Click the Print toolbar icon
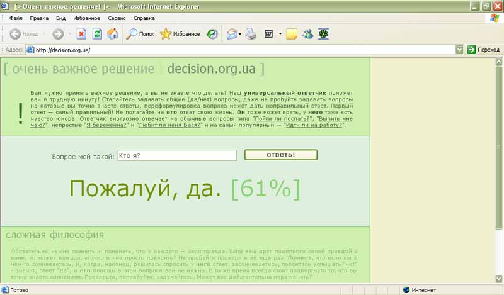Image resolution: width=504 pixels, height=295 pixels. (x=250, y=34)
